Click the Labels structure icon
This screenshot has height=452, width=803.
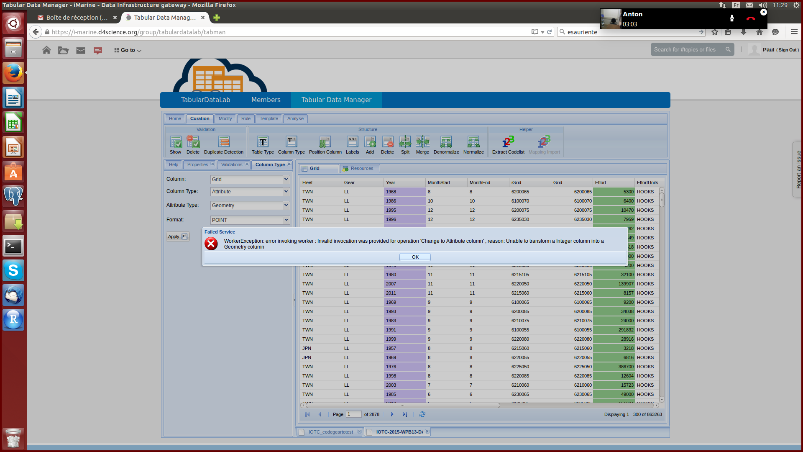(352, 142)
